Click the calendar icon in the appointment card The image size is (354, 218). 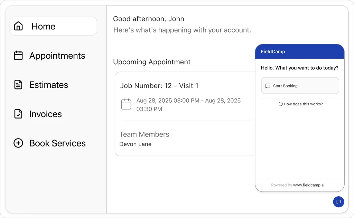[126, 104]
